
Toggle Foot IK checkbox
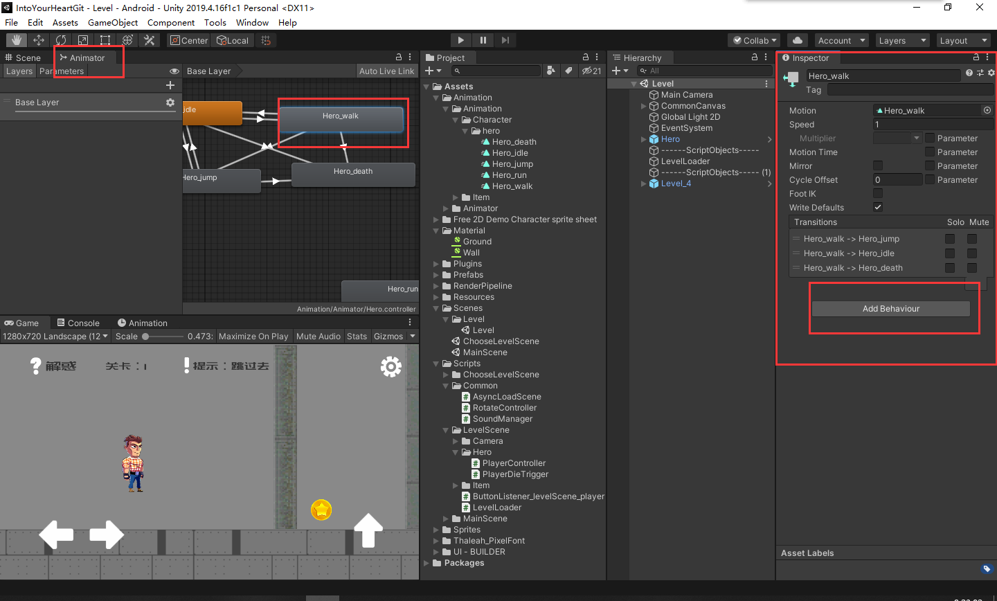tap(878, 193)
